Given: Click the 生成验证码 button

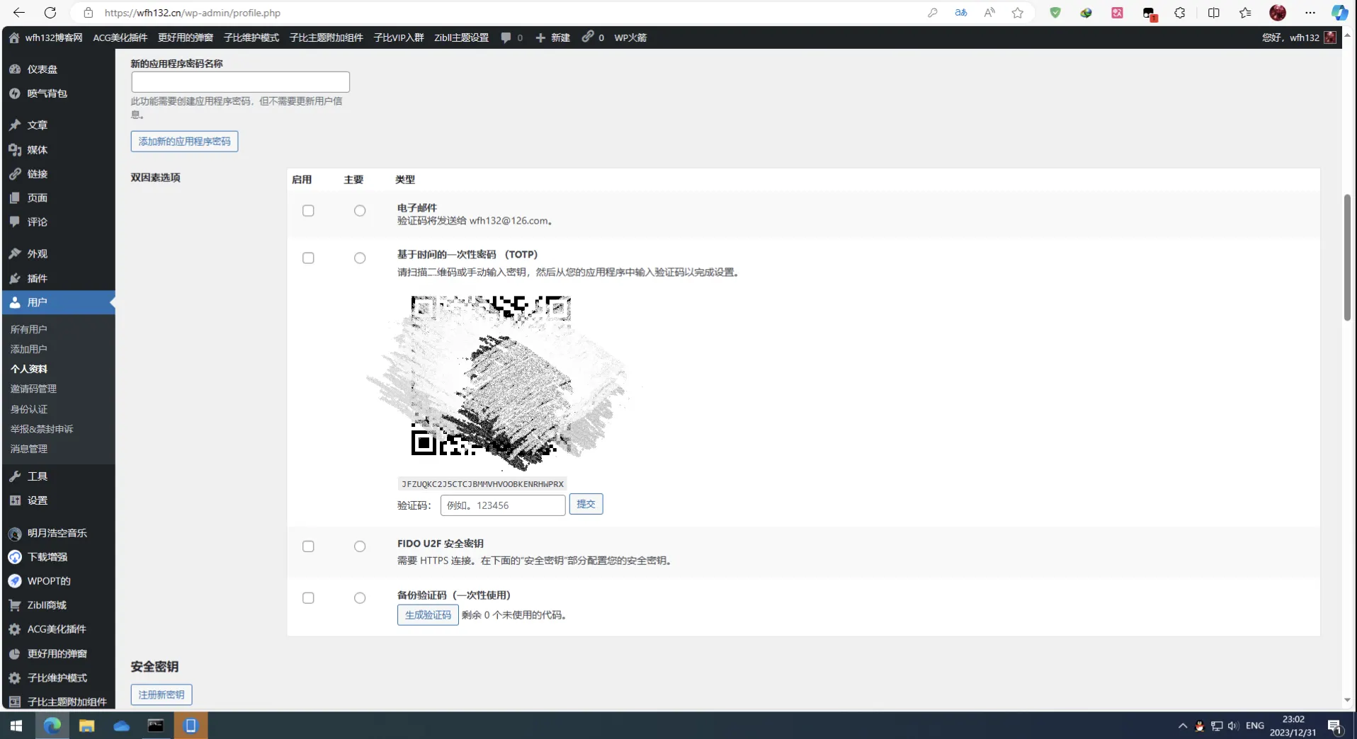Looking at the screenshot, I should pyautogui.click(x=428, y=615).
